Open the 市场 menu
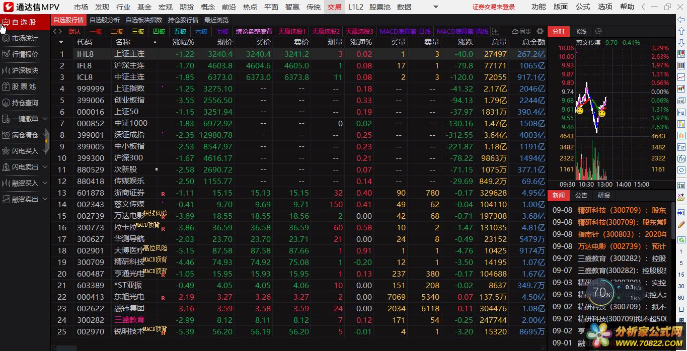 81,7
